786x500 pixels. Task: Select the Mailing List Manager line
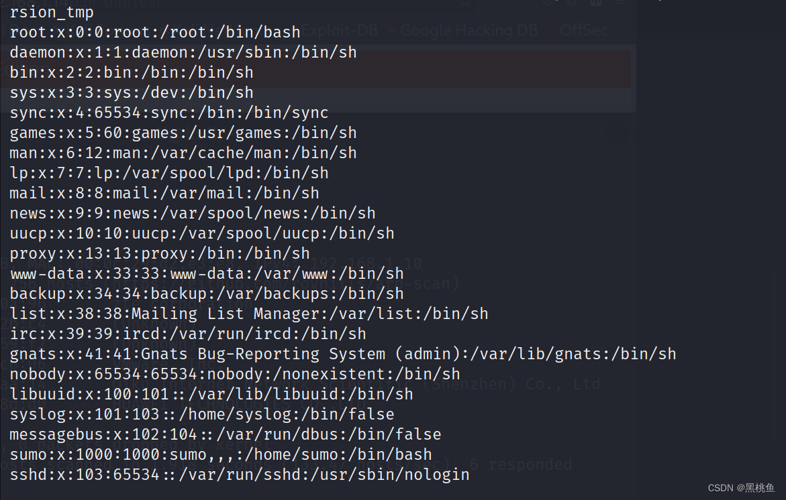tap(249, 314)
